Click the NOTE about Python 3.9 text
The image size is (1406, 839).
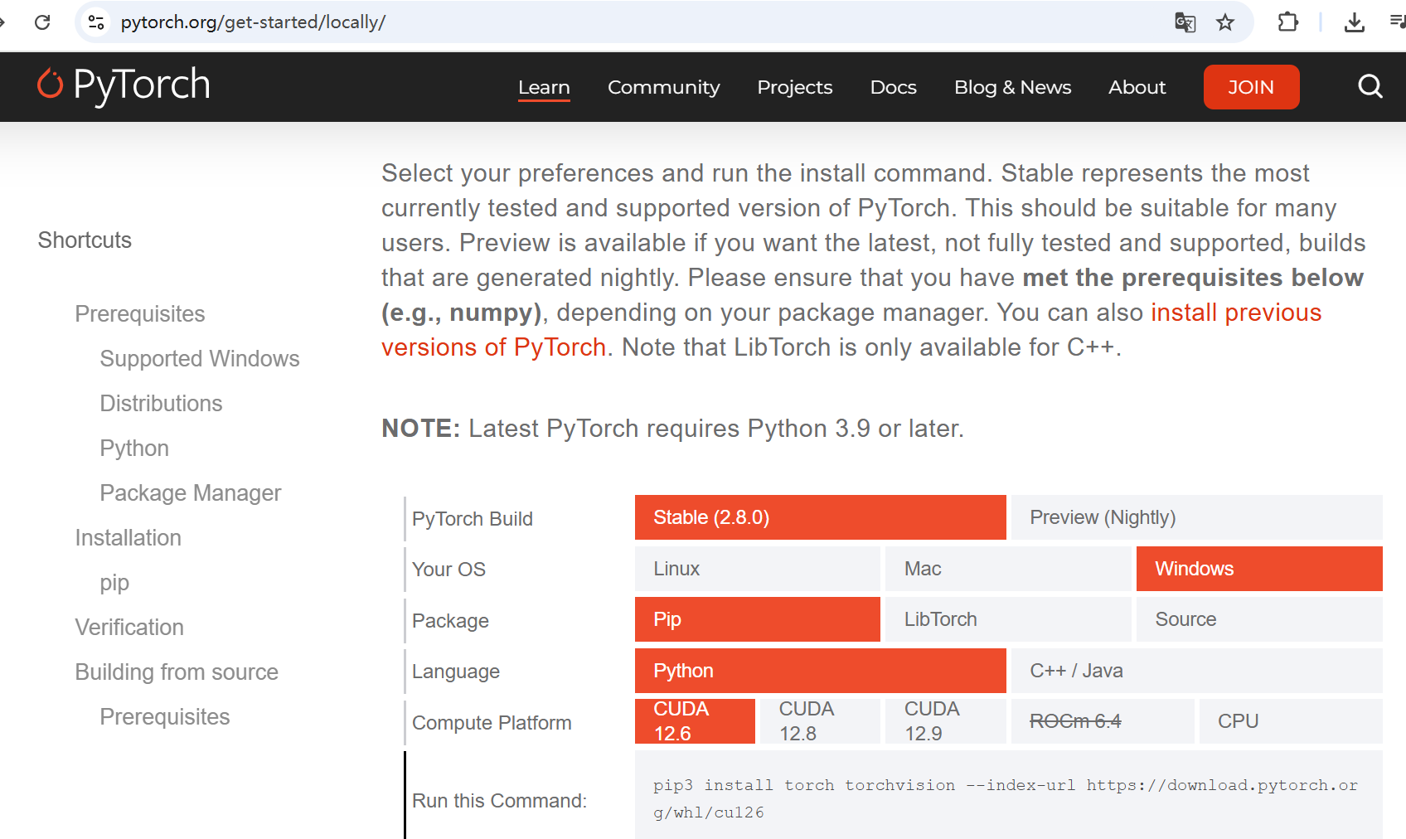click(x=672, y=429)
